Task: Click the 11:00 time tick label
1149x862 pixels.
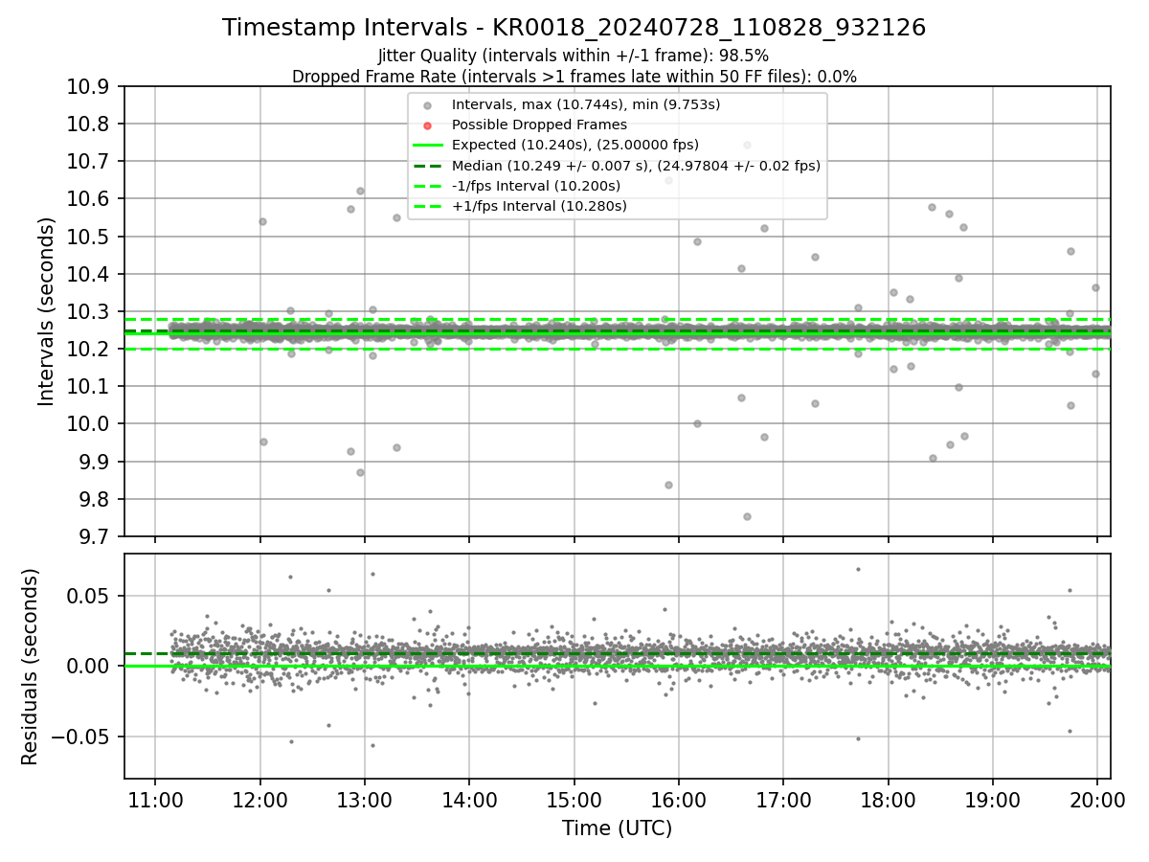Action: [155, 800]
